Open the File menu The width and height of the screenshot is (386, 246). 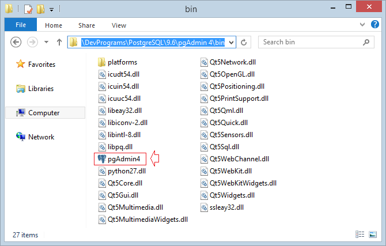coord(21,25)
